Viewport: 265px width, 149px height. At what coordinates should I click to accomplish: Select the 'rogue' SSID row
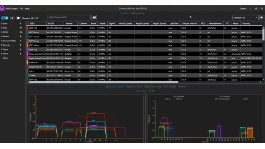tap(145, 71)
